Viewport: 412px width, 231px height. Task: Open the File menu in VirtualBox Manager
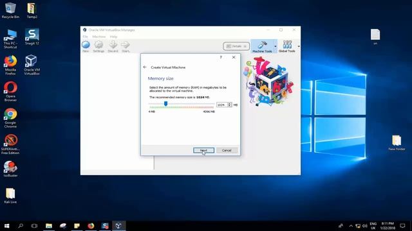pos(85,37)
